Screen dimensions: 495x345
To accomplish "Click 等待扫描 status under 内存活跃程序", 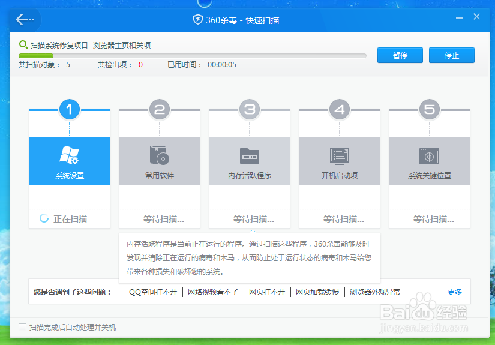I will coord(253,219).
